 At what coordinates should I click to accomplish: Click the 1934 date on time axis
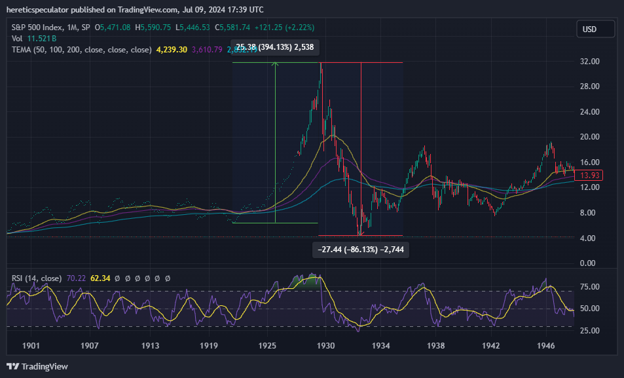381,346
